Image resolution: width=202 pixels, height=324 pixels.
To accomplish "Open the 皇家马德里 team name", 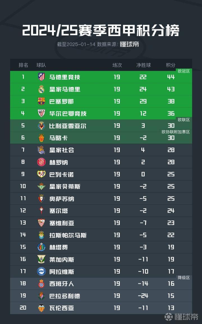I will pos(65,89).
